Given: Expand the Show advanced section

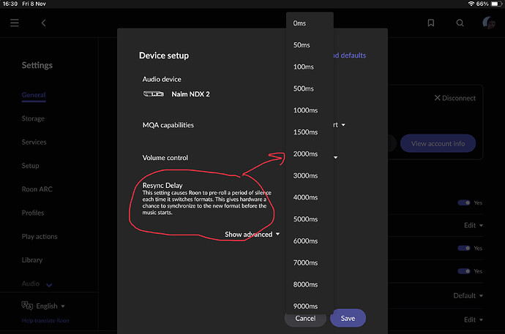Looking at the screenshot, I should (252, 235).
